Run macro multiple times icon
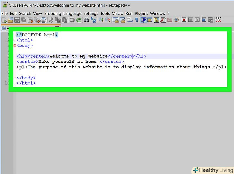Image resolution: width=234 pixels, height=174 pixels. point(204,20)
